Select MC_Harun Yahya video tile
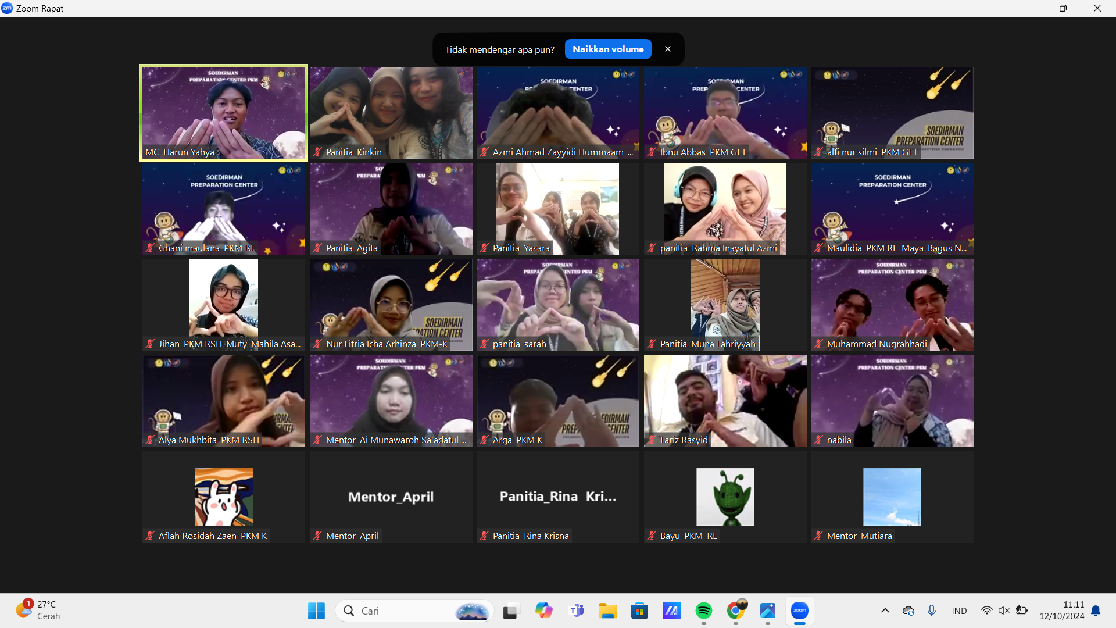The width and height of the screenshot is (1116, 628). pos(224,112)
